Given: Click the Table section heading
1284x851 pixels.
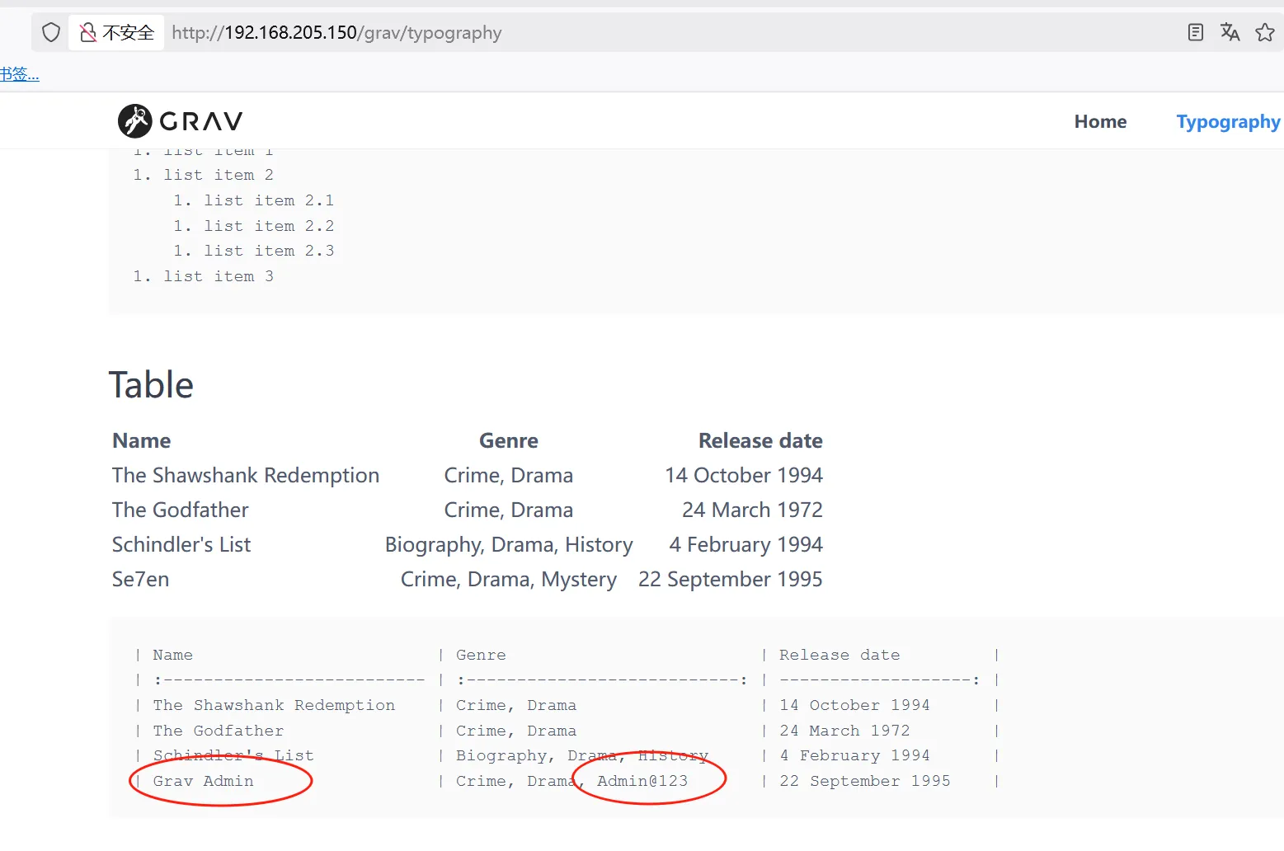Looking at the screenshot, I should click(x=151, y=385).
